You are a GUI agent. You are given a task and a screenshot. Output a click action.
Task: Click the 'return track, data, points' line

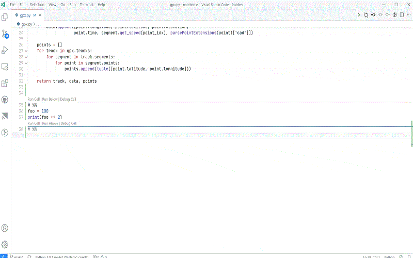[x=67, y=81]
